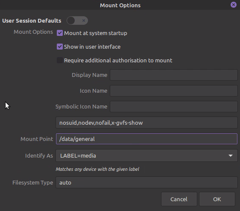Viewport: 240px width, 211px height.
Task: Close the Mount Options dialog
Action: pyautogui.click(x=234, y=5)
